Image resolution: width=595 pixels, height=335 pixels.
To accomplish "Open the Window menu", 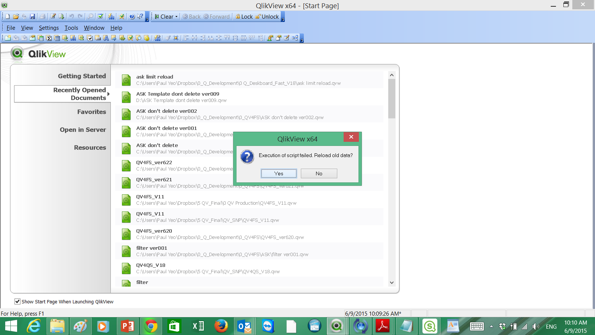I will (94, 28).
